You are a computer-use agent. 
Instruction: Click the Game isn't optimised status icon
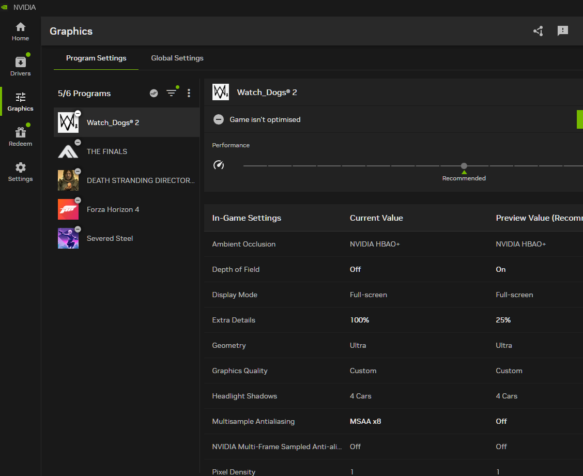click(x=219, y=119)
